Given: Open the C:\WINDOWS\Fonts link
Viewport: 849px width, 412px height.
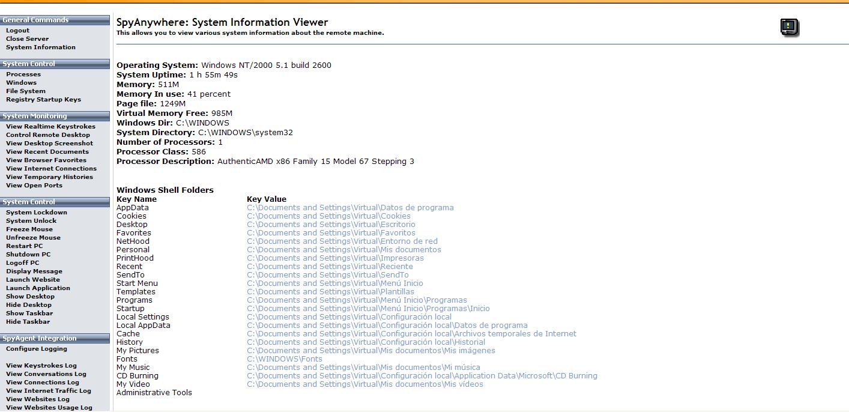Looking at the screenshot, I should 285,359.
